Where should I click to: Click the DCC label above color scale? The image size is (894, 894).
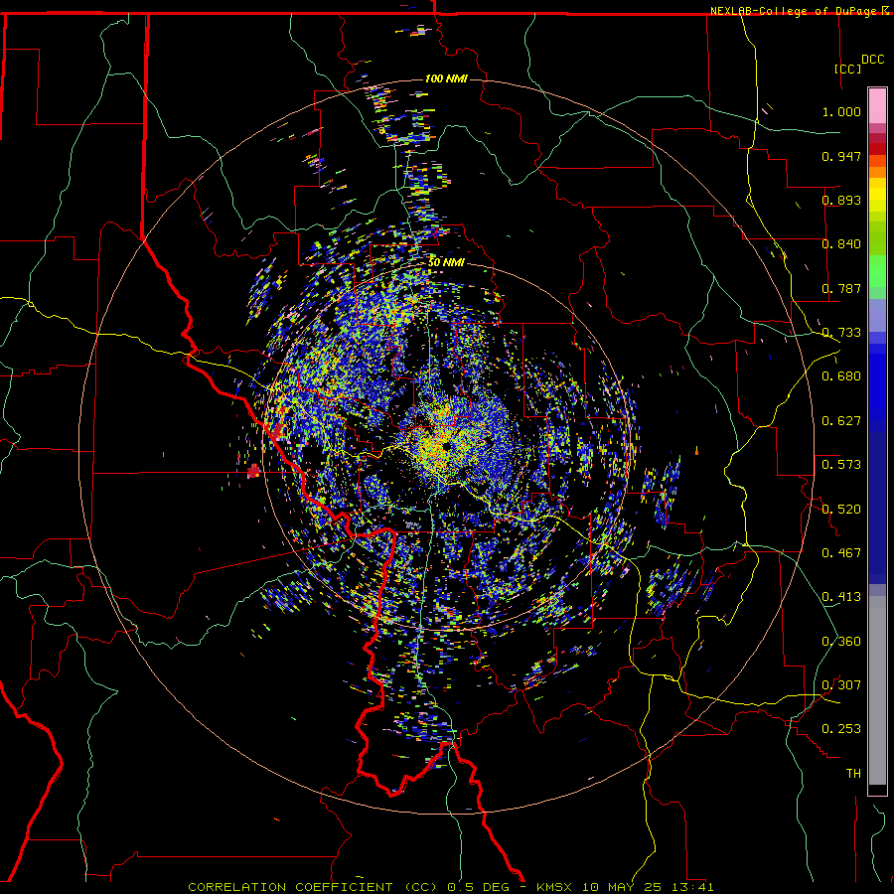872,60
